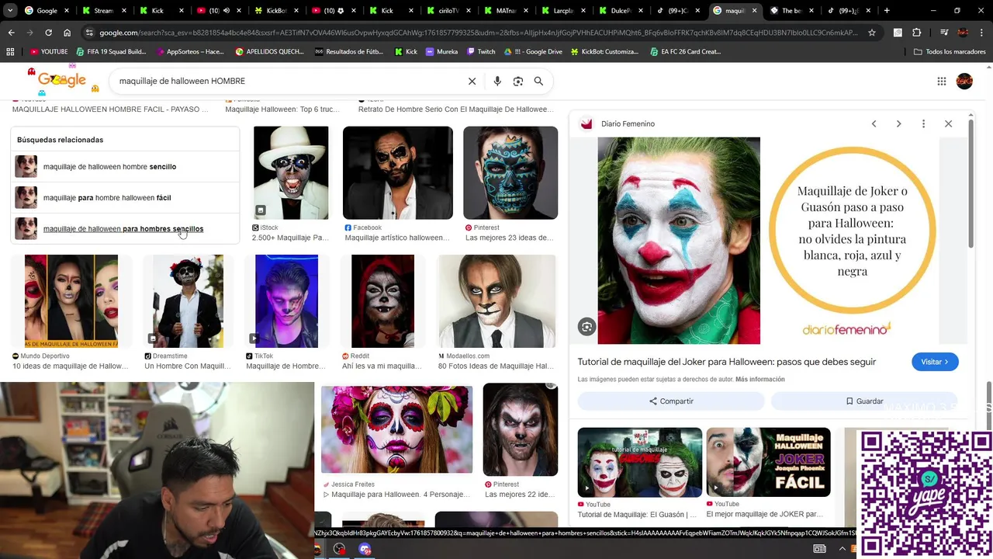The height and width of the screenshot is (559, 993).
Task: Click the Compartir button
Action: [x=671, y=401]
